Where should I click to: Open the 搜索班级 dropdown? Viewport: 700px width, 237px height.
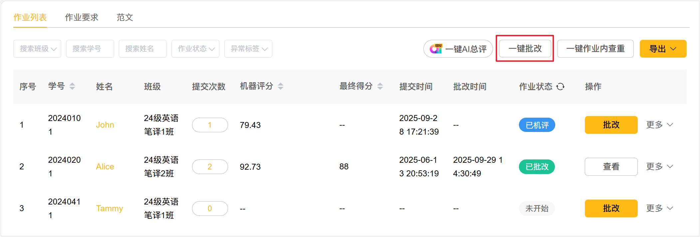(37, 49)
